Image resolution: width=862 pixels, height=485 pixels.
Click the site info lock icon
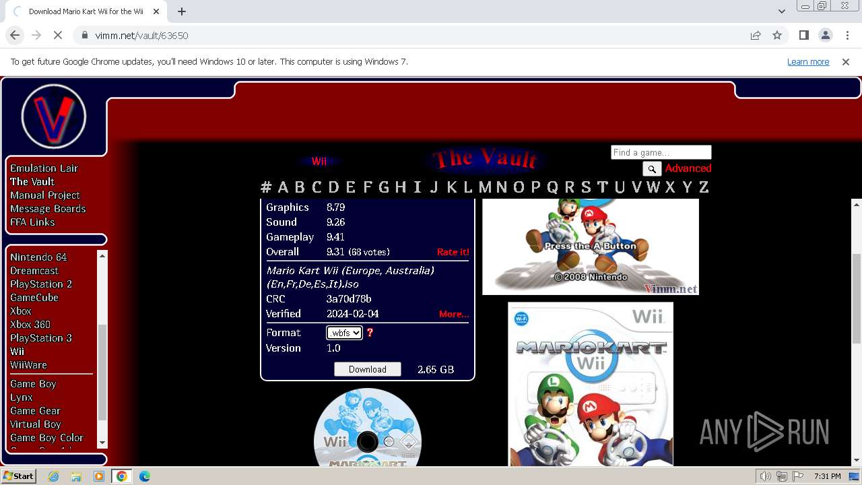85,36
